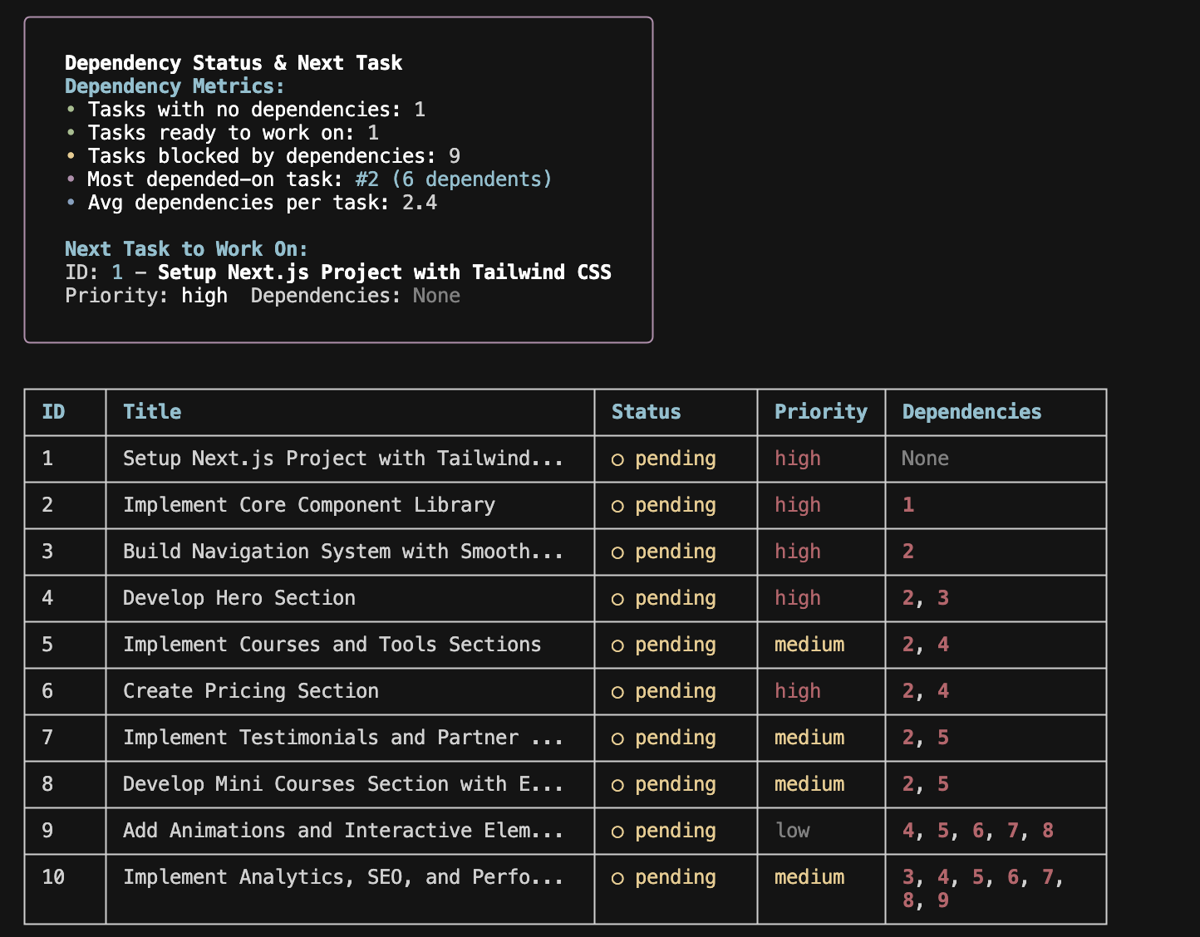
Task: Click the Status column header
Action: (646, 412)
